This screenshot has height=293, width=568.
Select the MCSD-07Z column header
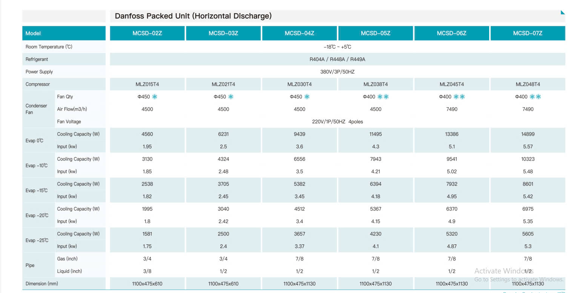coord(528,33)
